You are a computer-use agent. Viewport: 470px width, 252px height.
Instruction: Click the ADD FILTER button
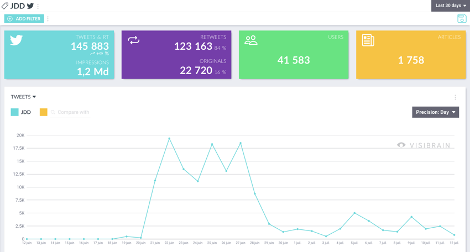[24, 19]
